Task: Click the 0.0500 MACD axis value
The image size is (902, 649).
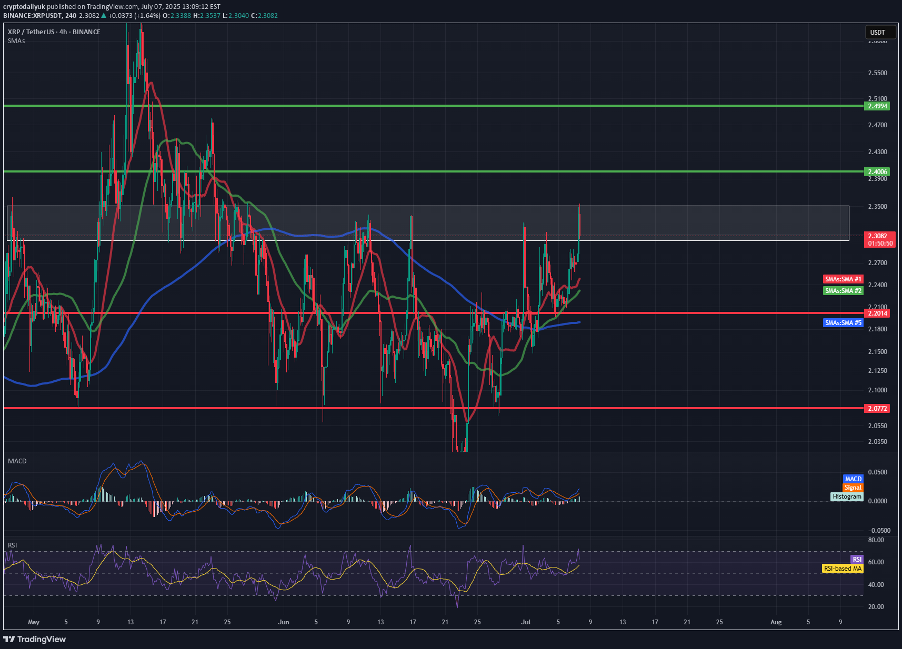Action: pos(877,472)
